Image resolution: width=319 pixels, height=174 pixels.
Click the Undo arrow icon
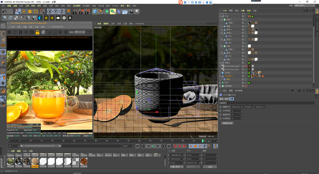(4, 12)
